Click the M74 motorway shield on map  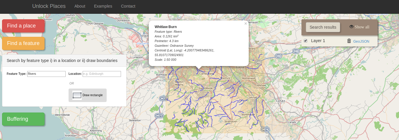point(265,129)
